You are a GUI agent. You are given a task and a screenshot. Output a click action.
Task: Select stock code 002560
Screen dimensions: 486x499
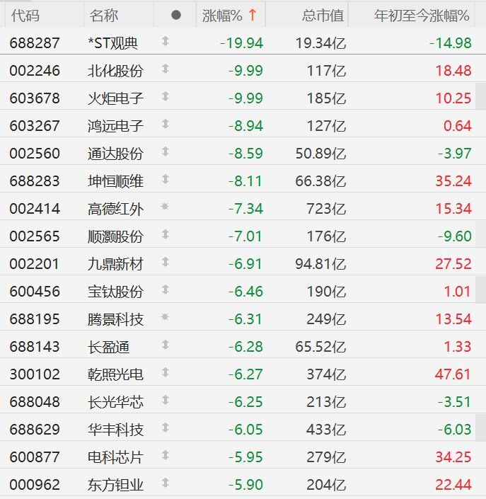coord(35,154)
